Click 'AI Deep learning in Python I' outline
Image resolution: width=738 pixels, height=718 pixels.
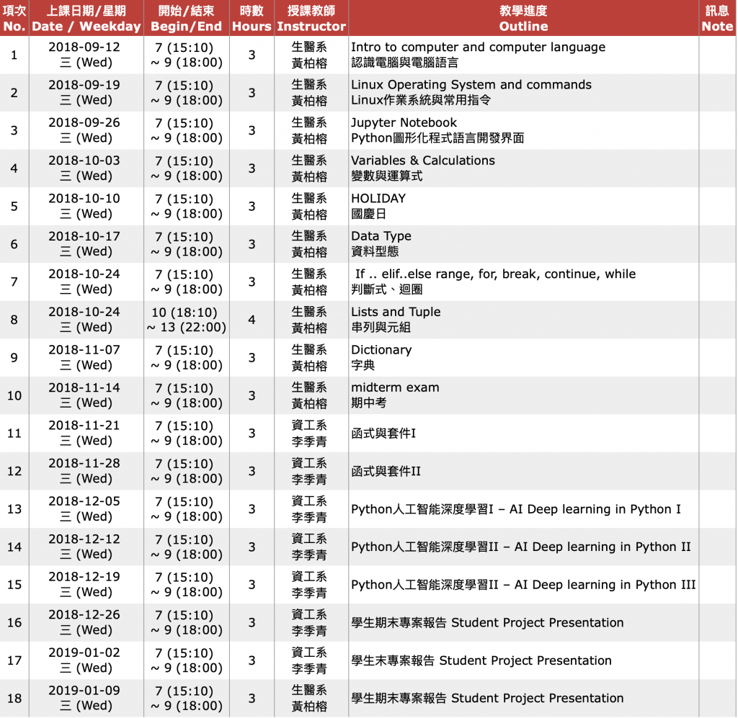pos(523,508)
